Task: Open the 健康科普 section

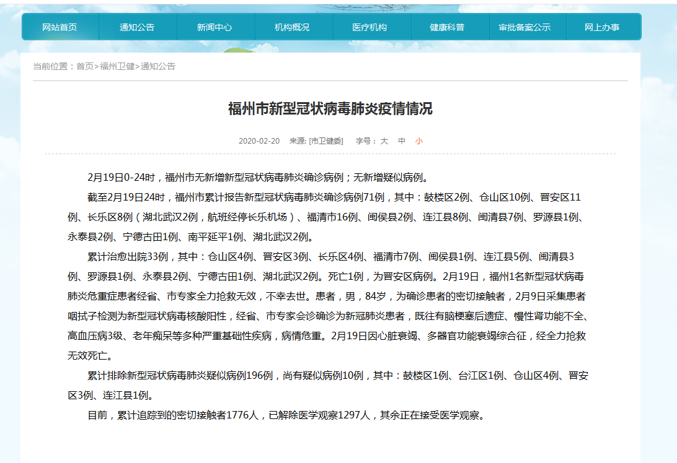Action: (447, 27)
